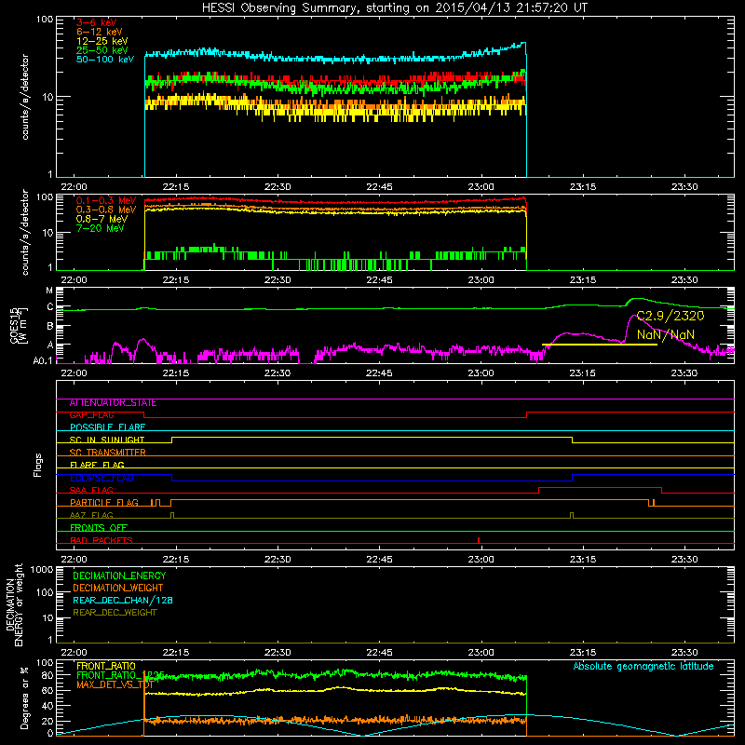Click the 22:15 tick label under top panel
This screenshot has width=745, height=745.
[175, 187]
